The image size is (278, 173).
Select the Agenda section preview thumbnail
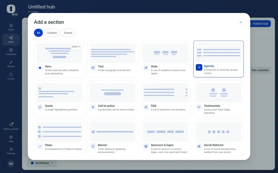click(x=218, y=52)
